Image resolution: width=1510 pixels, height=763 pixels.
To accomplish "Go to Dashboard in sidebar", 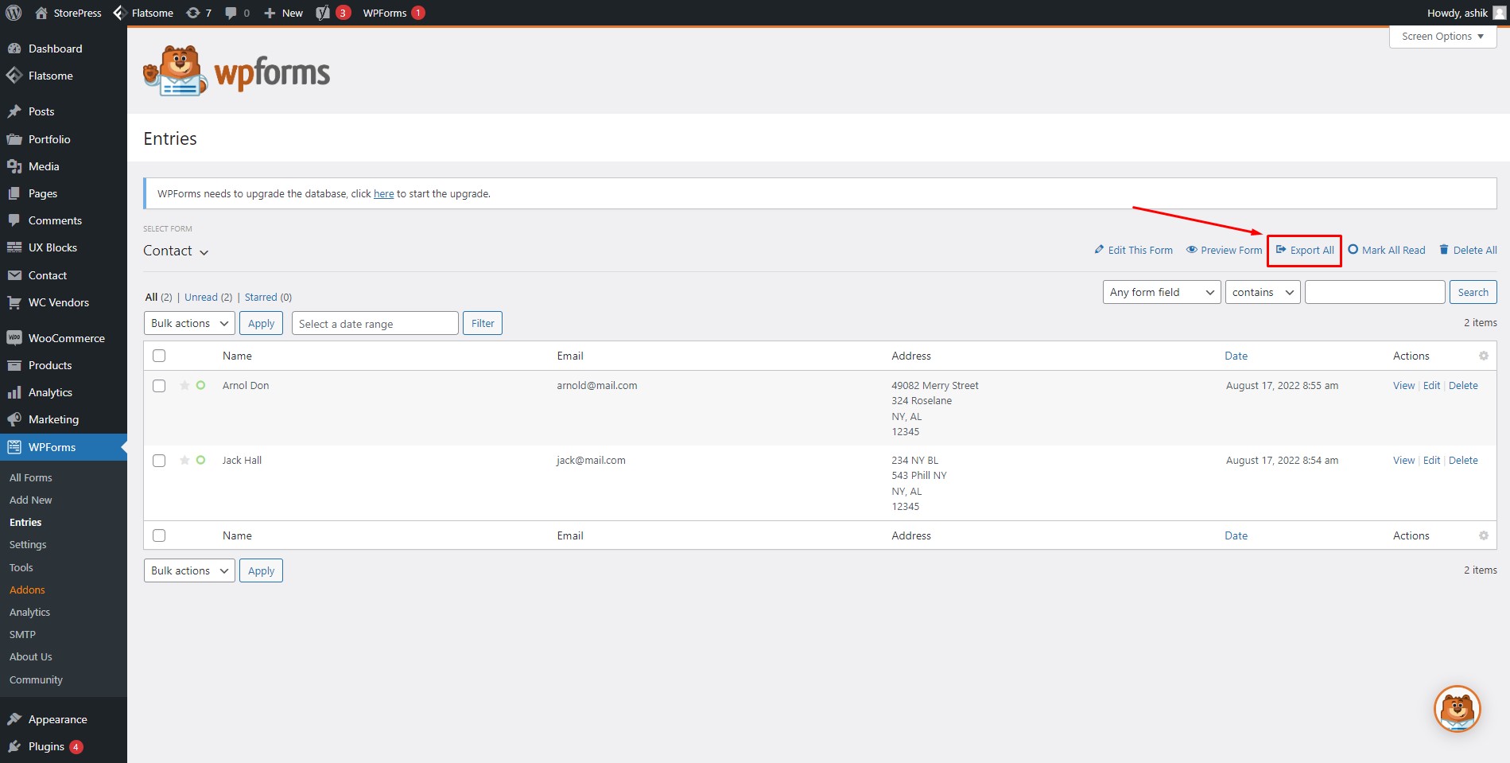I will (55, 49).
